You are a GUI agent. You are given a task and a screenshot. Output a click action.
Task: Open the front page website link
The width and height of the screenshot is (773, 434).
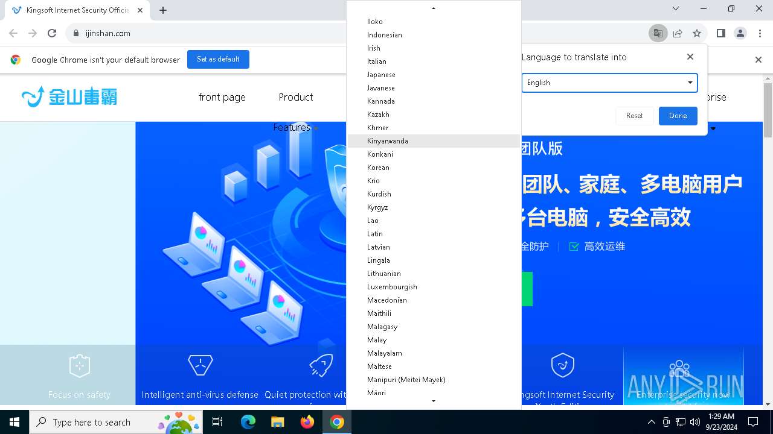tap(222, 97)
